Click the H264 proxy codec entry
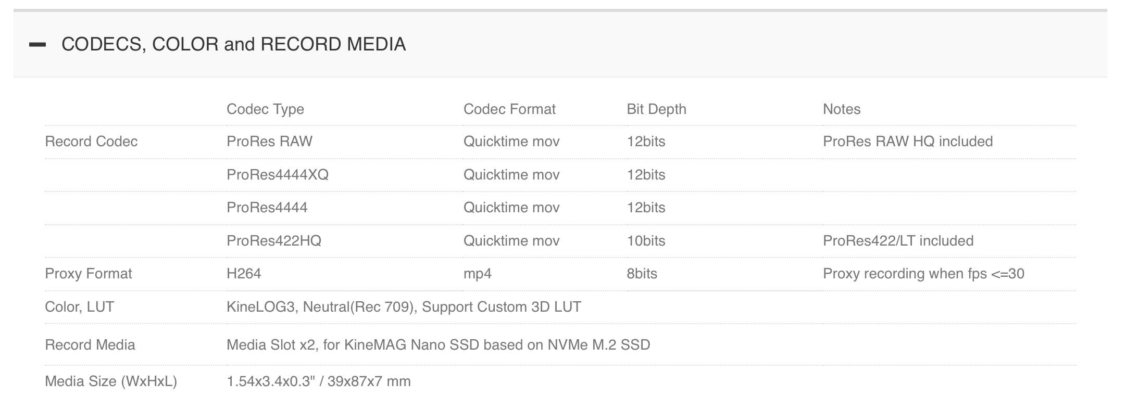1126x410 pixels. click(x=244, y=274)
